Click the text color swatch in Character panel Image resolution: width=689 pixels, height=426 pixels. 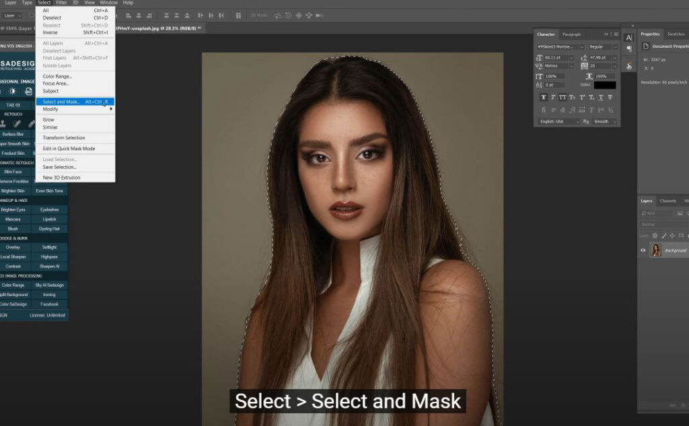click(x=604, y=85)
